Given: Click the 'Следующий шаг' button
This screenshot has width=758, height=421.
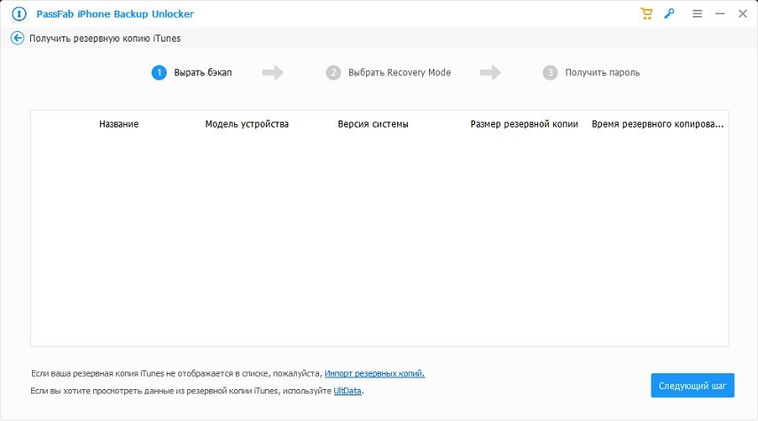Looking at the screenshot, I should tap(692, 386).
